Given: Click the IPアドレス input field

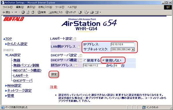Looking at the screenshot, I should [x=122, y=44].
